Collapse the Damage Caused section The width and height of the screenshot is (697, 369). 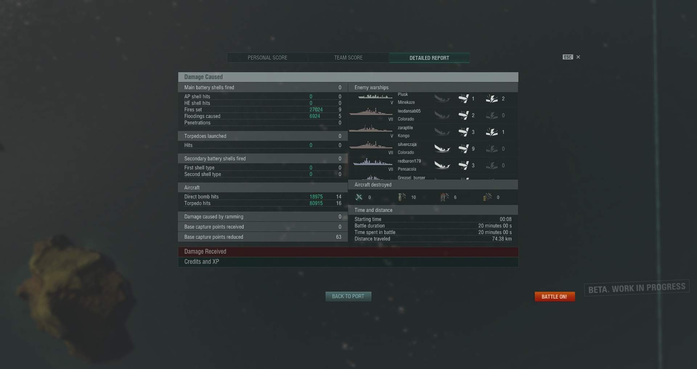point(348,77)
